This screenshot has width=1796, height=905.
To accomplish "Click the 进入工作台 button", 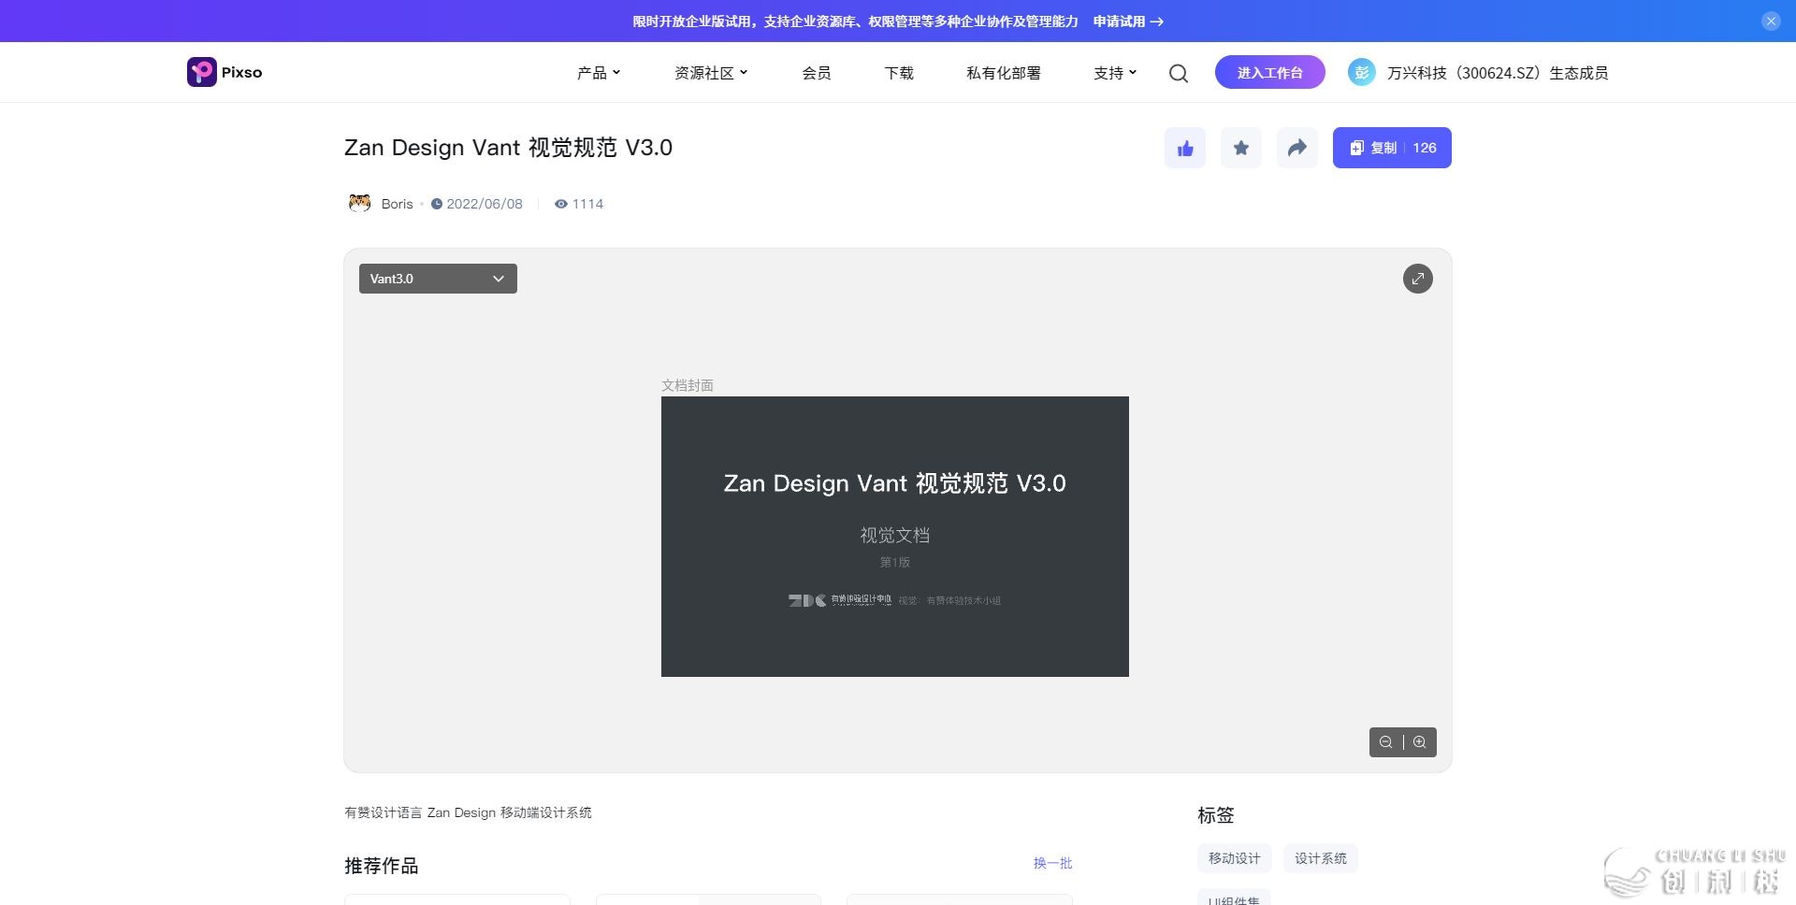I will click(x=1269, y=72).
